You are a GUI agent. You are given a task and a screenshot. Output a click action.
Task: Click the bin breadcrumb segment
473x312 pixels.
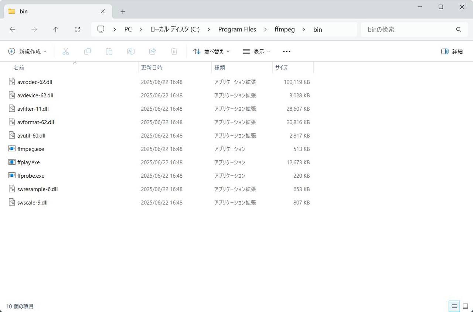click(318, 29)
